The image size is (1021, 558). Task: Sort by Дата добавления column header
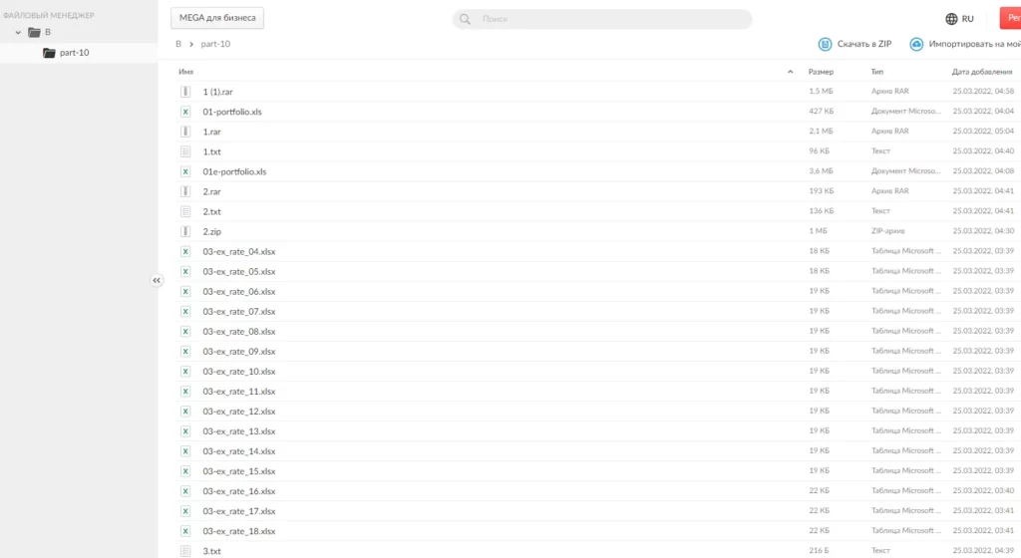point(982,72)
